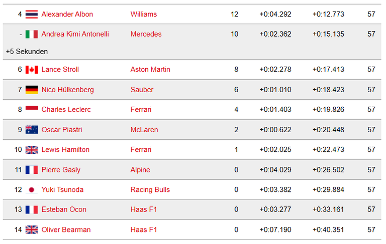The image size is (386, 244).
Task: Click the Canadian flag beside Lance Stroll
Action: click(x=32, y=70)
